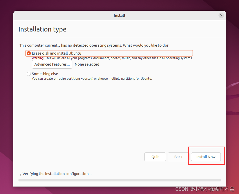The width and height of the screenshot is (239, 194).
Task: Click the no detected operating systems question
Action: (x=94, y=45)
